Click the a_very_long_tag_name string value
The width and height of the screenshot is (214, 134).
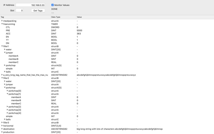106,75
